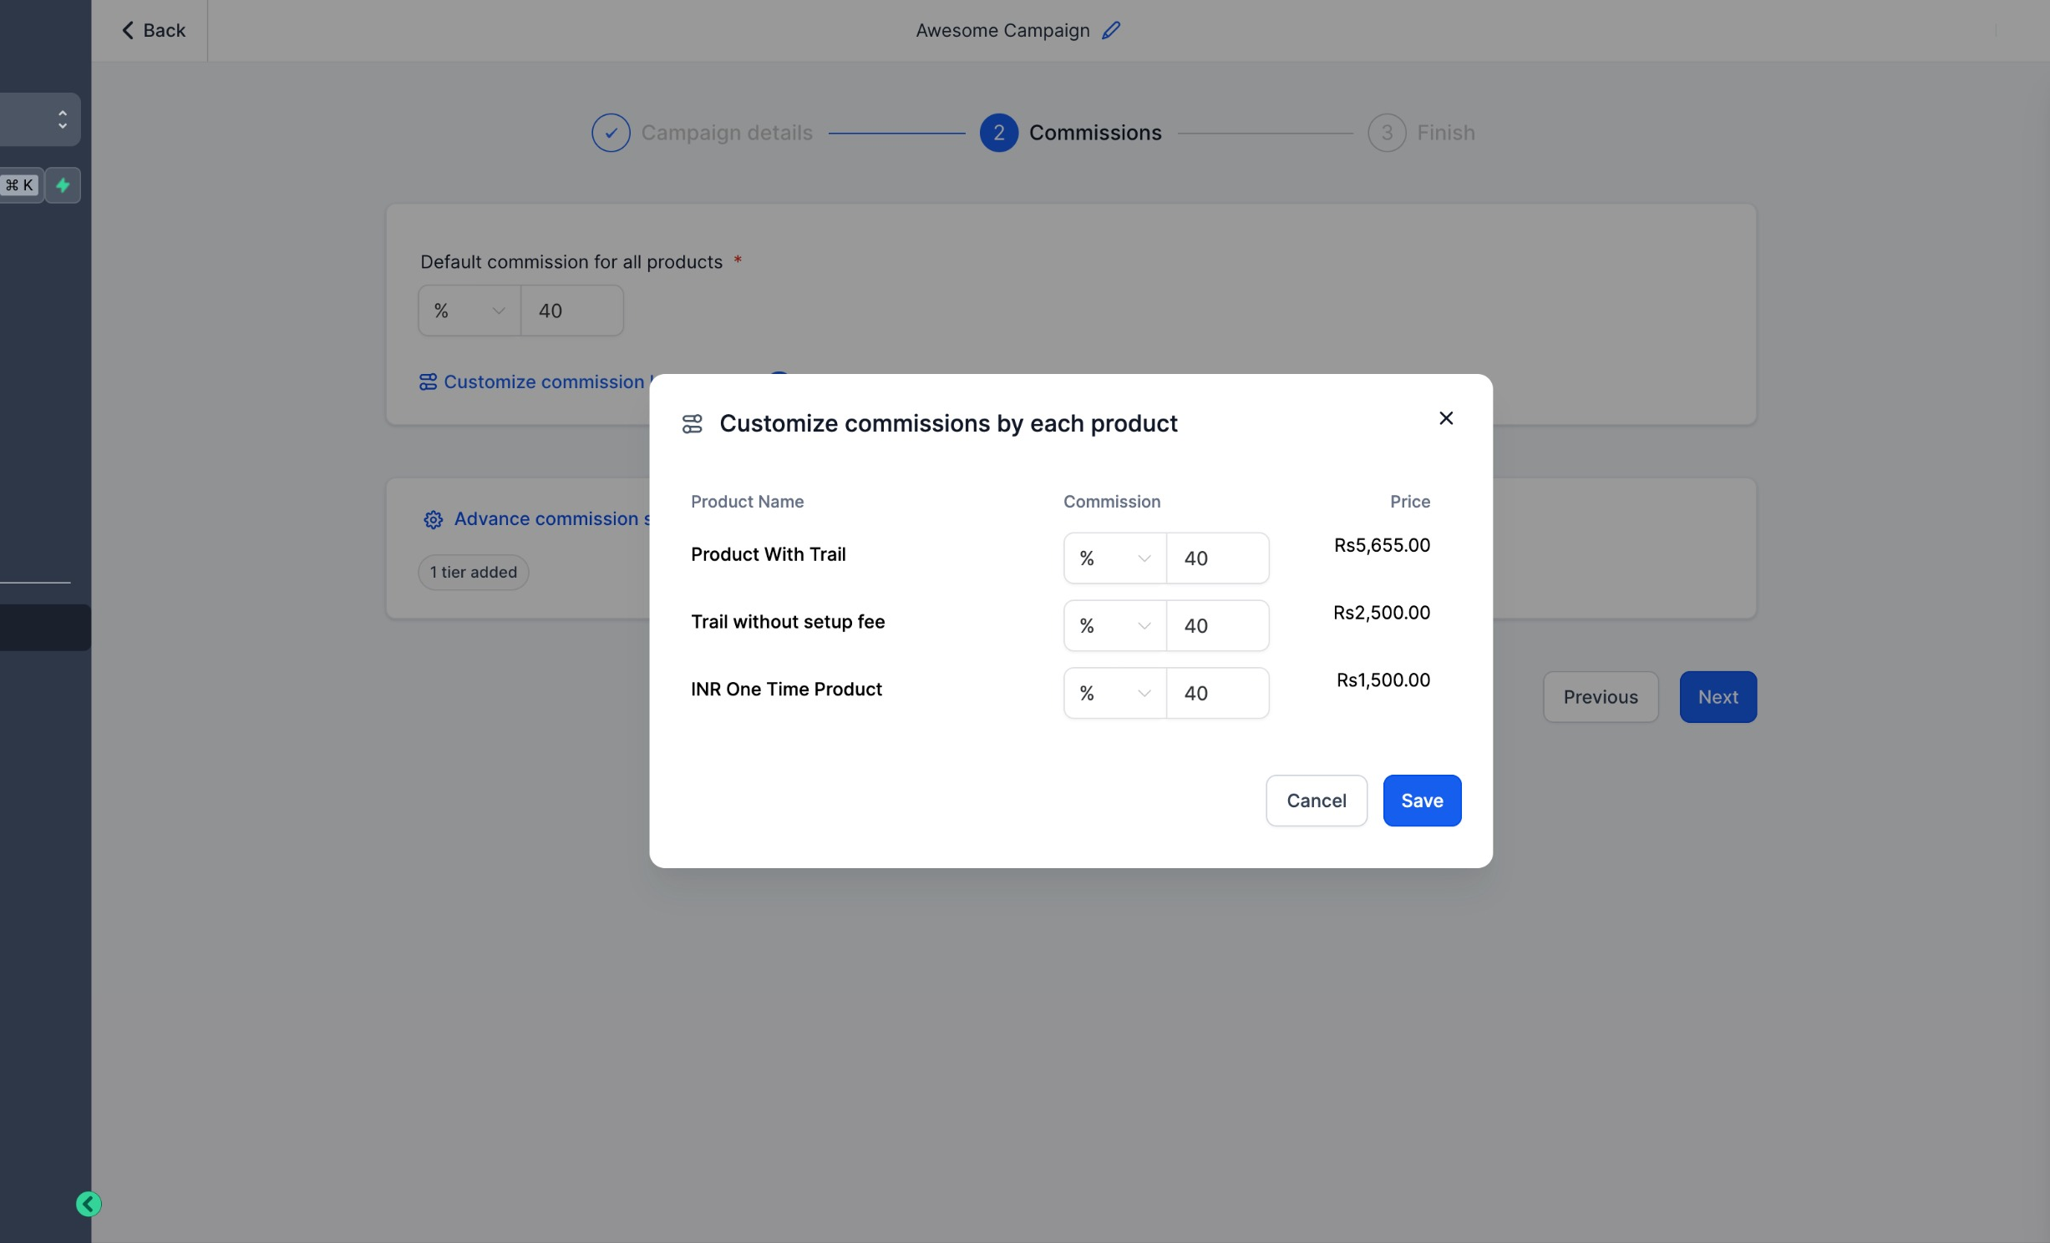This screenshot has height=1243, width=2050.
Task: Click the green lightning bolt icon
Action: (63, 185)
